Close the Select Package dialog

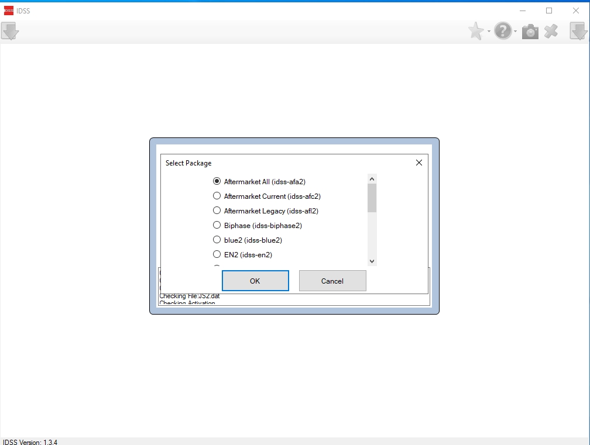(419, 163)
